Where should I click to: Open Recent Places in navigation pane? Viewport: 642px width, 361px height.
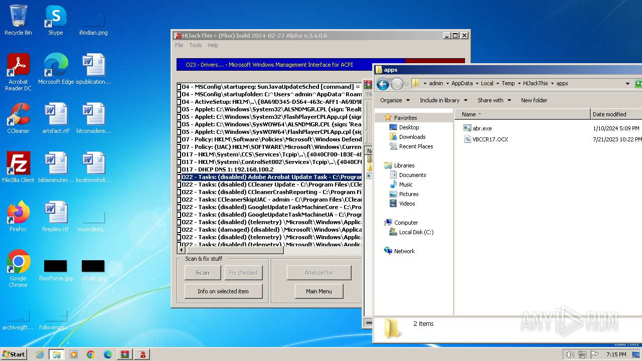point(416,146)
